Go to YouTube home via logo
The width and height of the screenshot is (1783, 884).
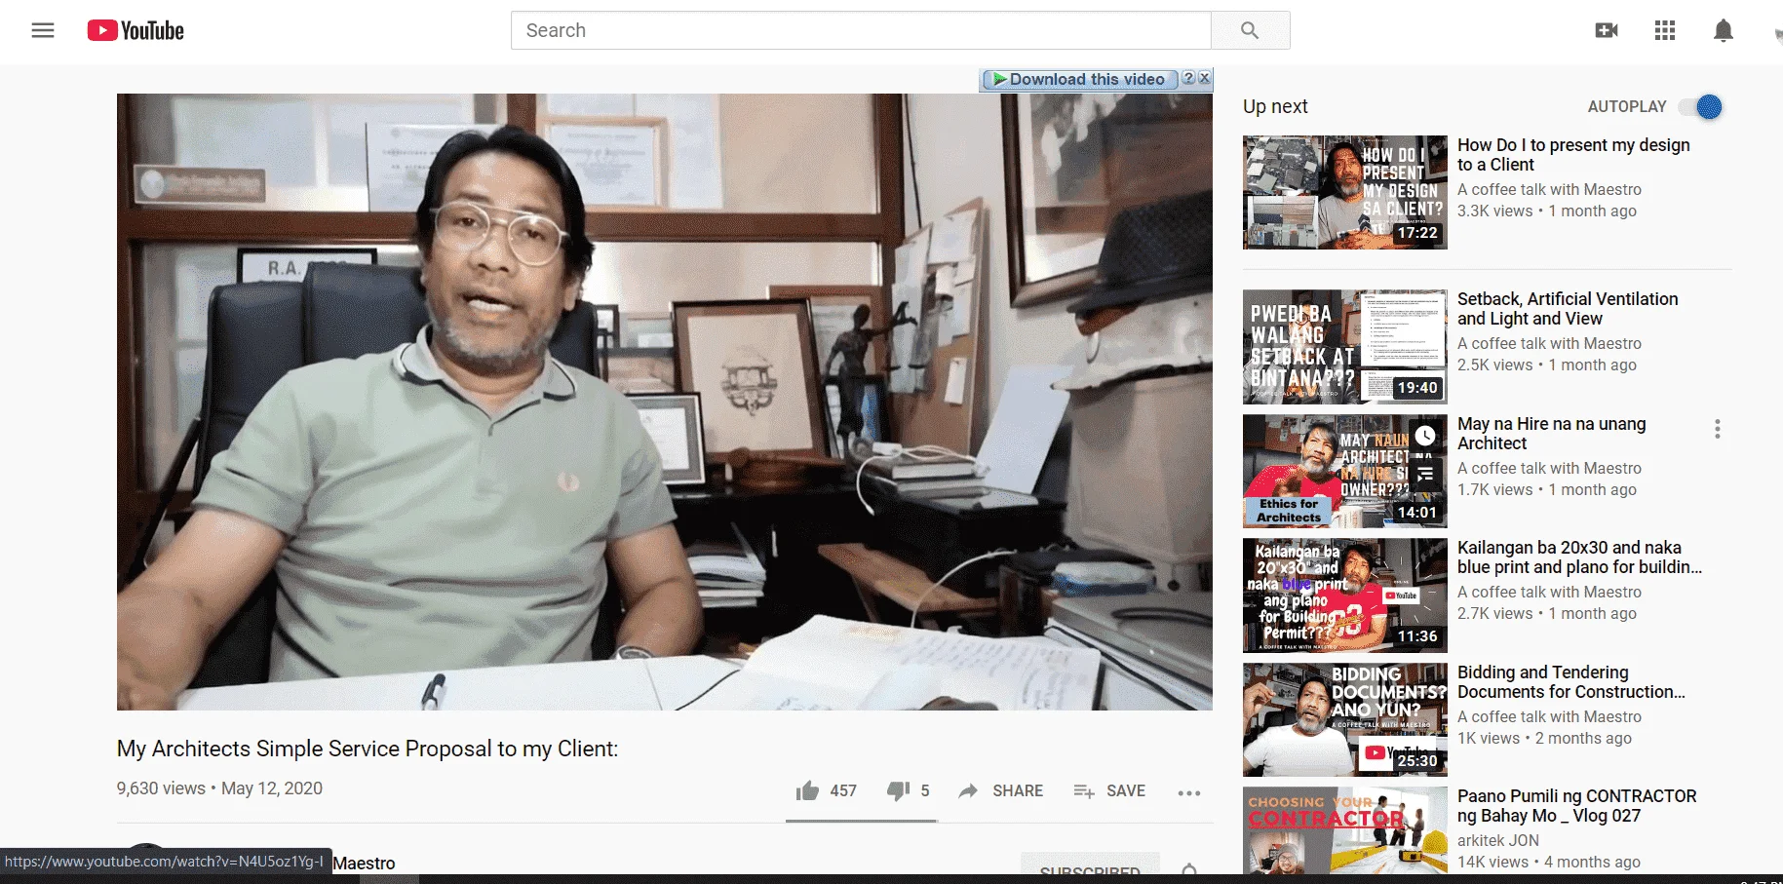pos(136,30)
